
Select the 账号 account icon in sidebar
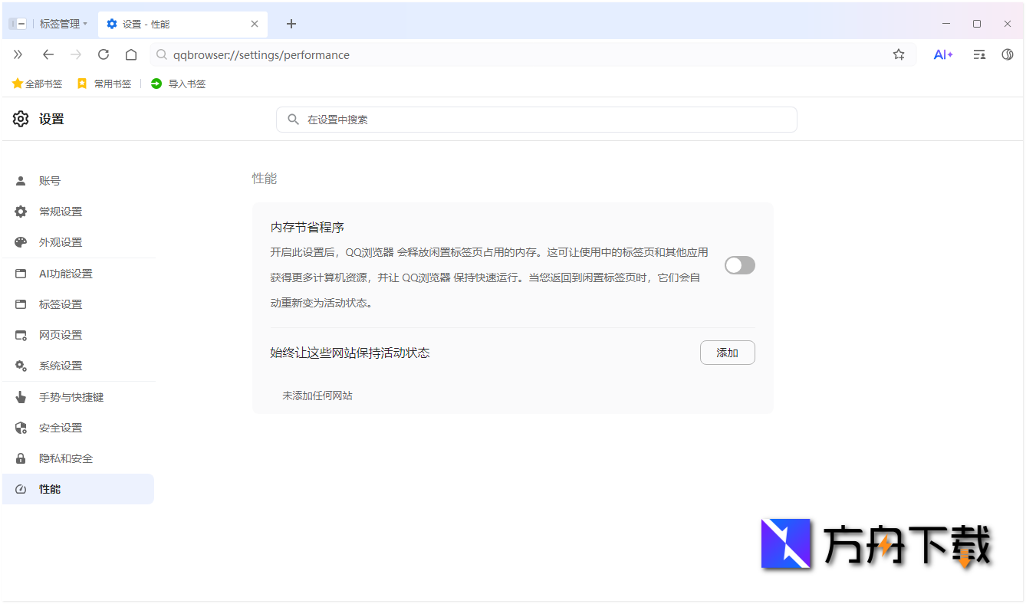click(x=20, y=180)
